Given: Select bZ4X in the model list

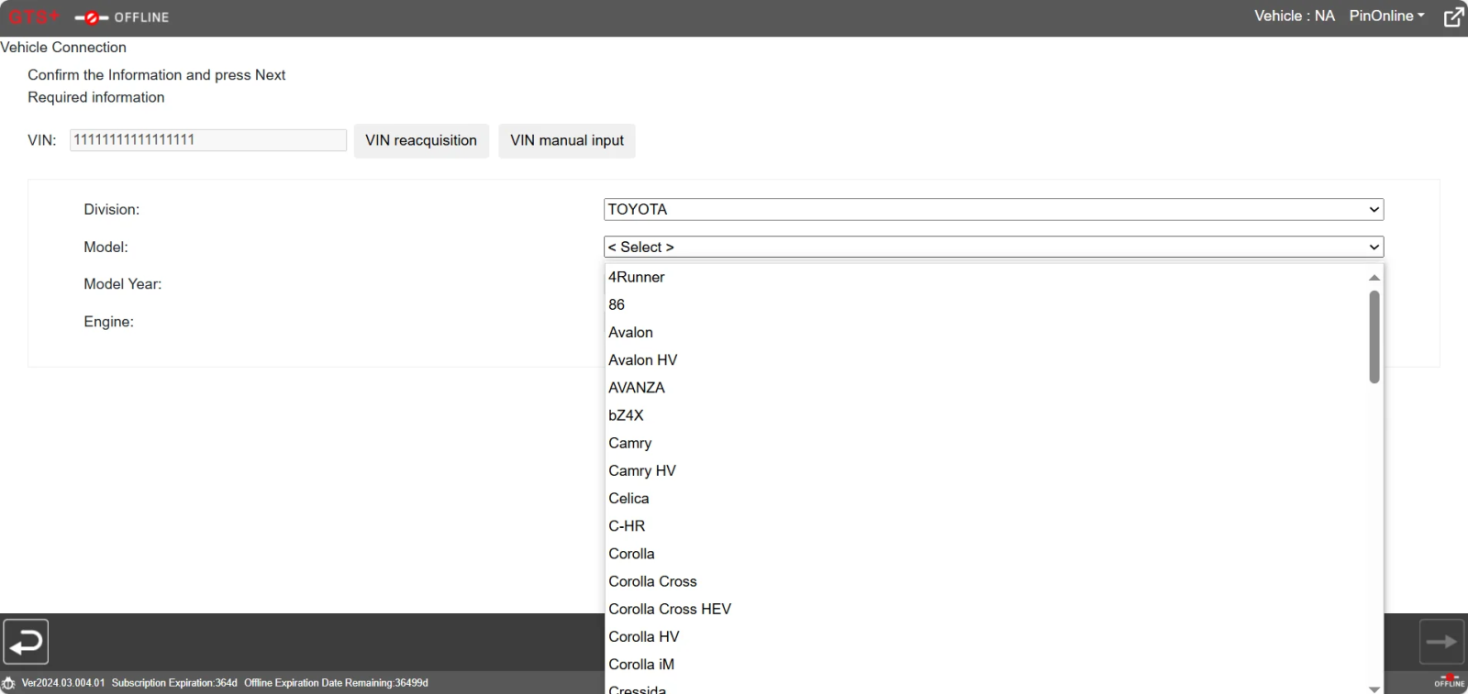Looking at the screenshot, I should click(627, 415).
